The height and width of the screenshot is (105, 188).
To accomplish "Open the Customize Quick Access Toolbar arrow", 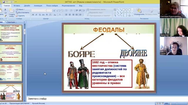I will pyautogui.click(x=16, y=2).
